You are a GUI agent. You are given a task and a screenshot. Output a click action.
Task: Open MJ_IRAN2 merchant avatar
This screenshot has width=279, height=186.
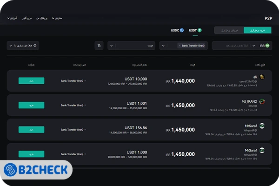pos(262,101)
